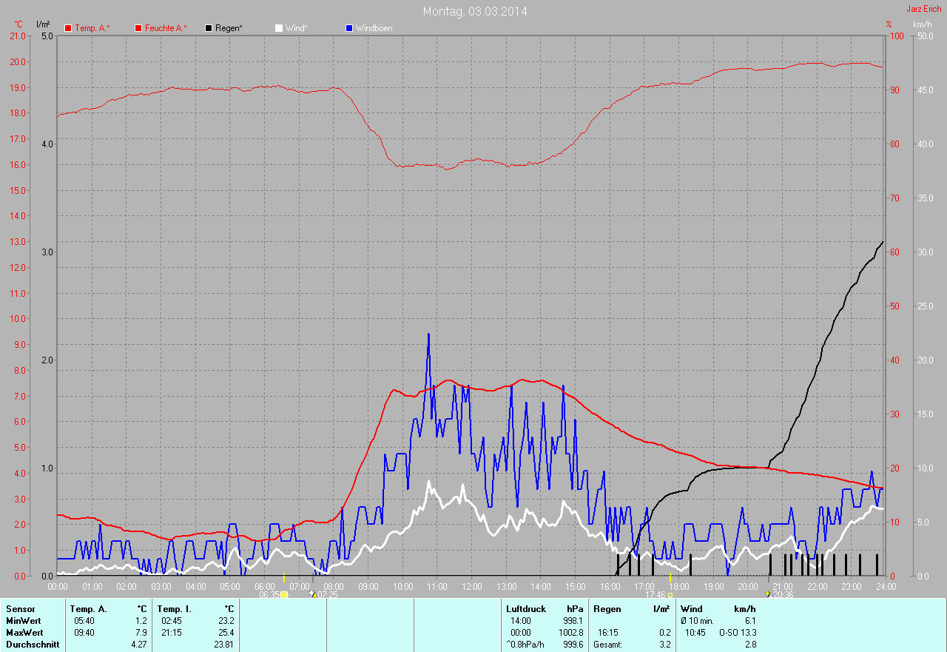The image size is (947, 652).
Task: Click the red Feuchte A.* legend swatch
Action: tap(138, 28)
